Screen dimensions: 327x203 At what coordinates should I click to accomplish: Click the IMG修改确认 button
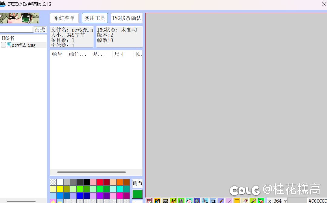pos(127,18)
